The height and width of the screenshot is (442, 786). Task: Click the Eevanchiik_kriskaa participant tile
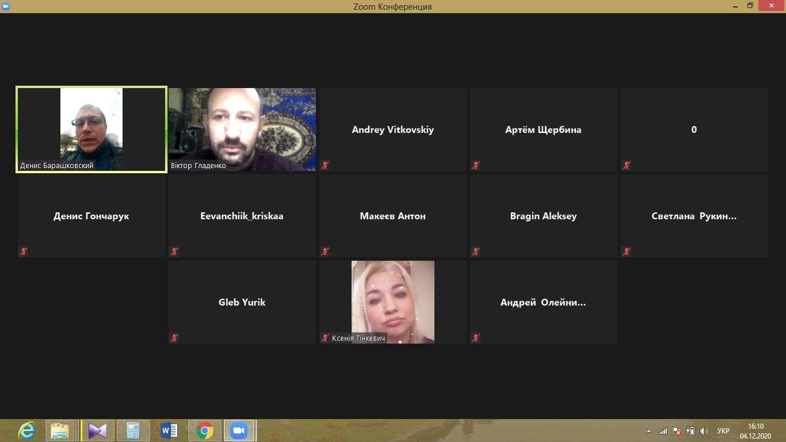pyautogui.click(x=242, y=216)
